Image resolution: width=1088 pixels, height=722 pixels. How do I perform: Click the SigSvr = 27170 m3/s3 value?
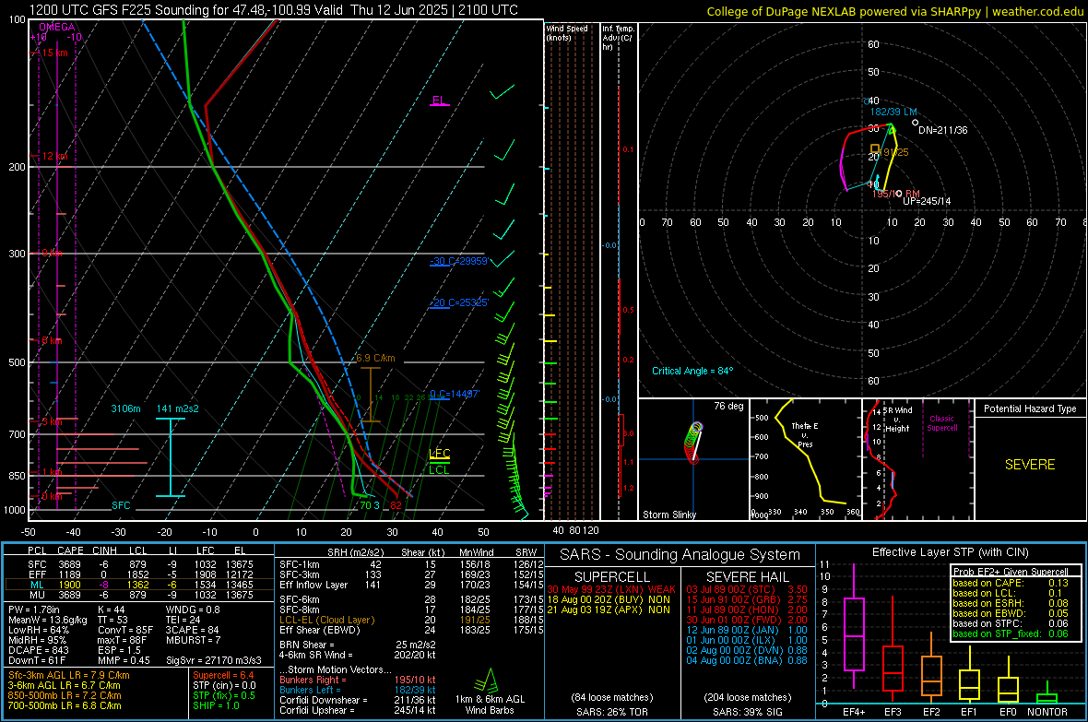(214, 660)
